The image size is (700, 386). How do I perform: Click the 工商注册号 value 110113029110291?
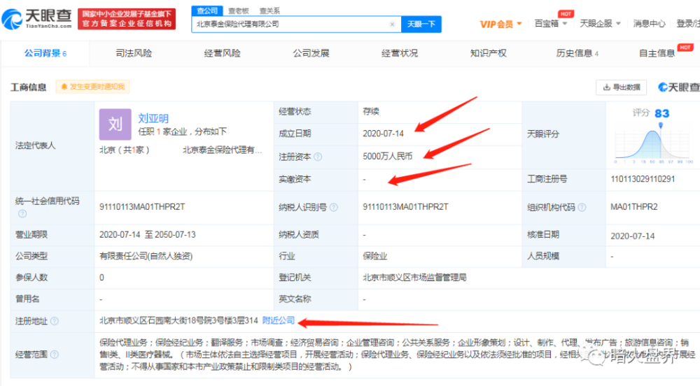tap(643, 179)
